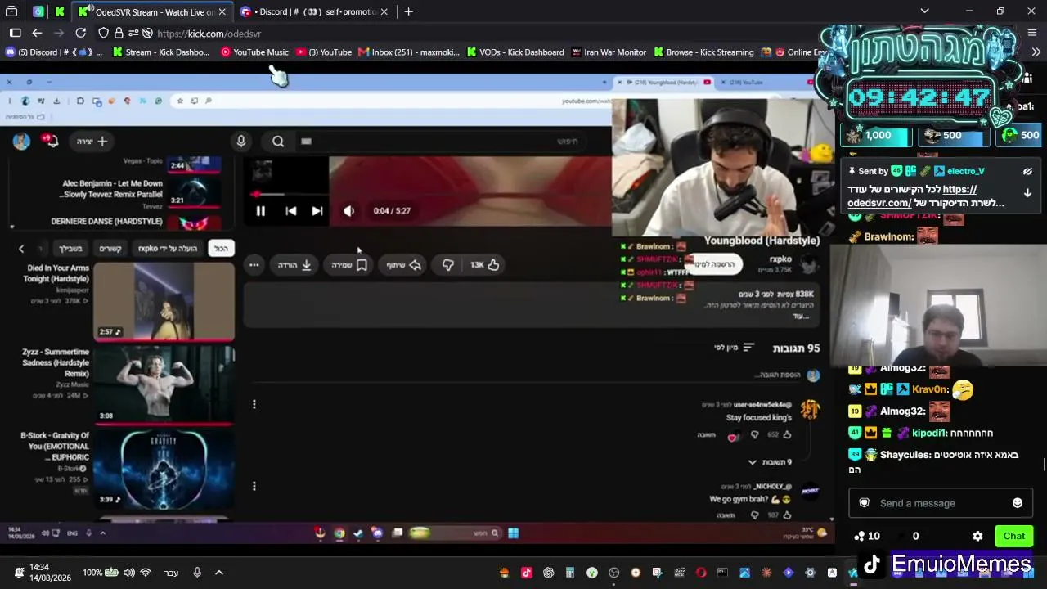This screenshot has width=1047, height=589.
Task: Download the video with the arrow button
Action: pyautogui.click(x=294, y=265)
